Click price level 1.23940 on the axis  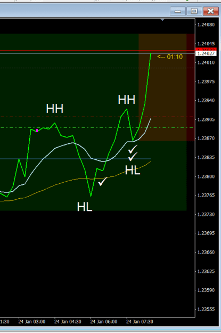pyautogui.click(x=206, y=101)
